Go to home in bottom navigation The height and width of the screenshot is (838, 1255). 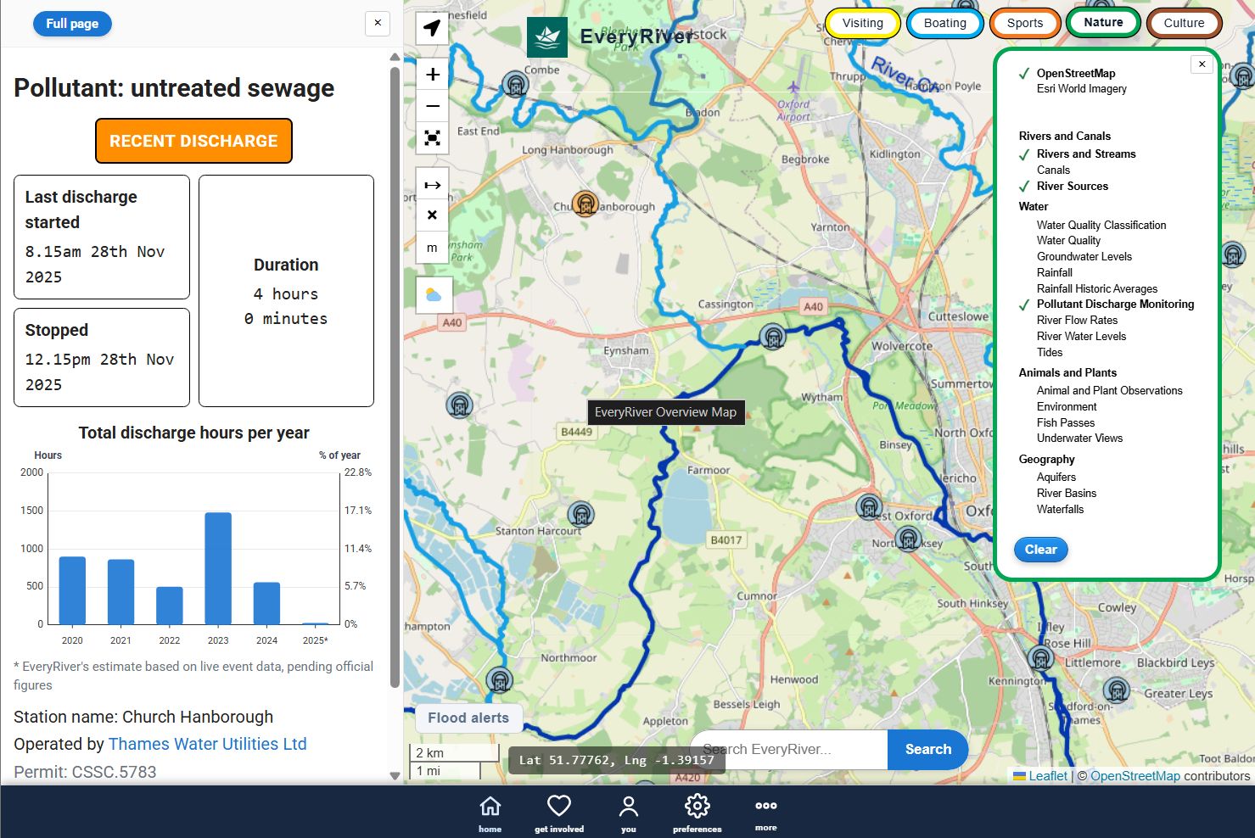(x=490, y=813)
